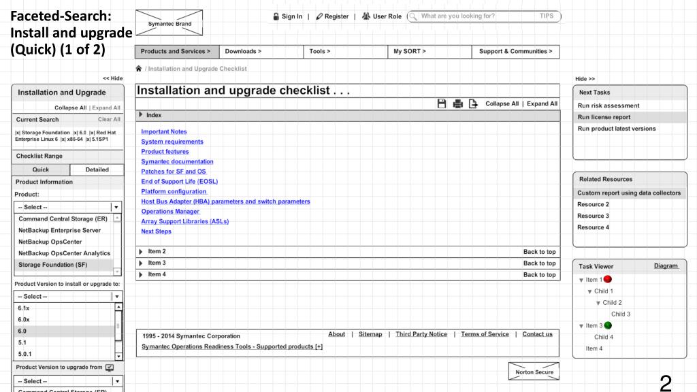The image size is (697, 392).
Task: Click the version list scrollbar down arrow
Action: point(118,357)
